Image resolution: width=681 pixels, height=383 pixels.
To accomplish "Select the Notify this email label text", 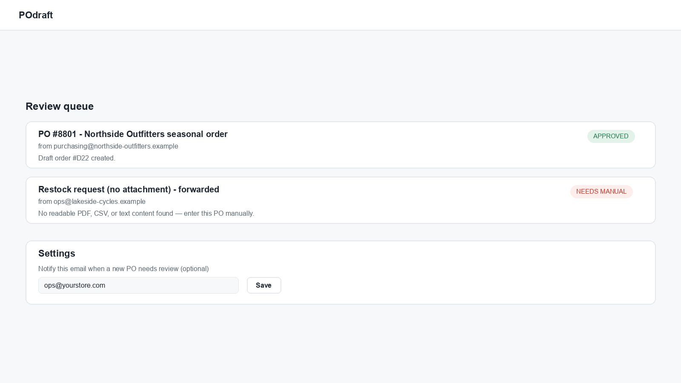I will (x=123, y=269).
